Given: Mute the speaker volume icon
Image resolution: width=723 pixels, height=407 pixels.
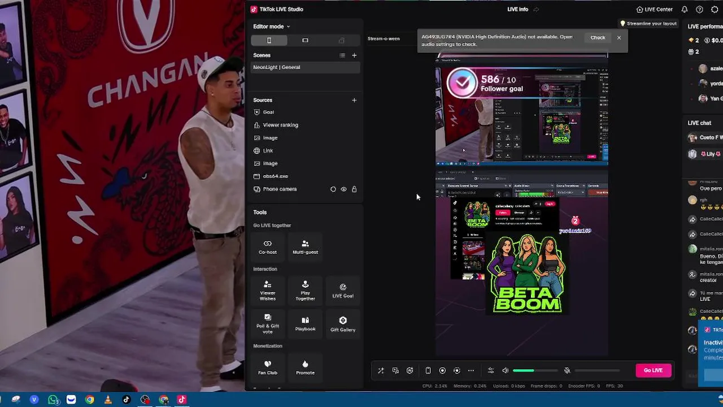Looking at the screenshot, I should tap(506, 371).
